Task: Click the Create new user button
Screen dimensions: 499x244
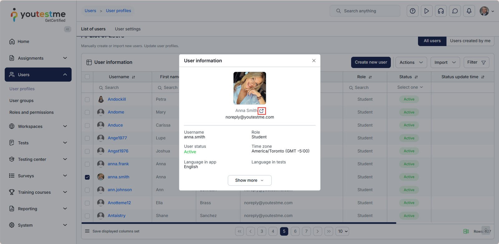Action: [x=371, y=62]
